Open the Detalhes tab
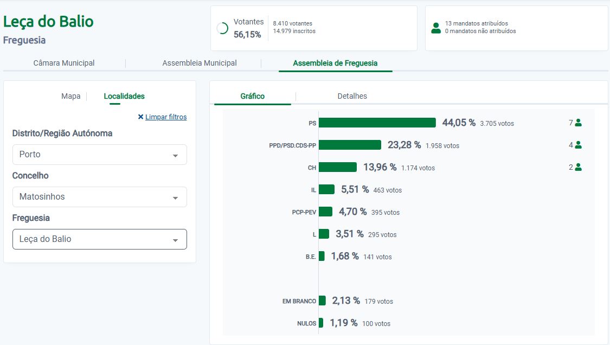This screenshot has height=345, width=610. tap(352, 96)
